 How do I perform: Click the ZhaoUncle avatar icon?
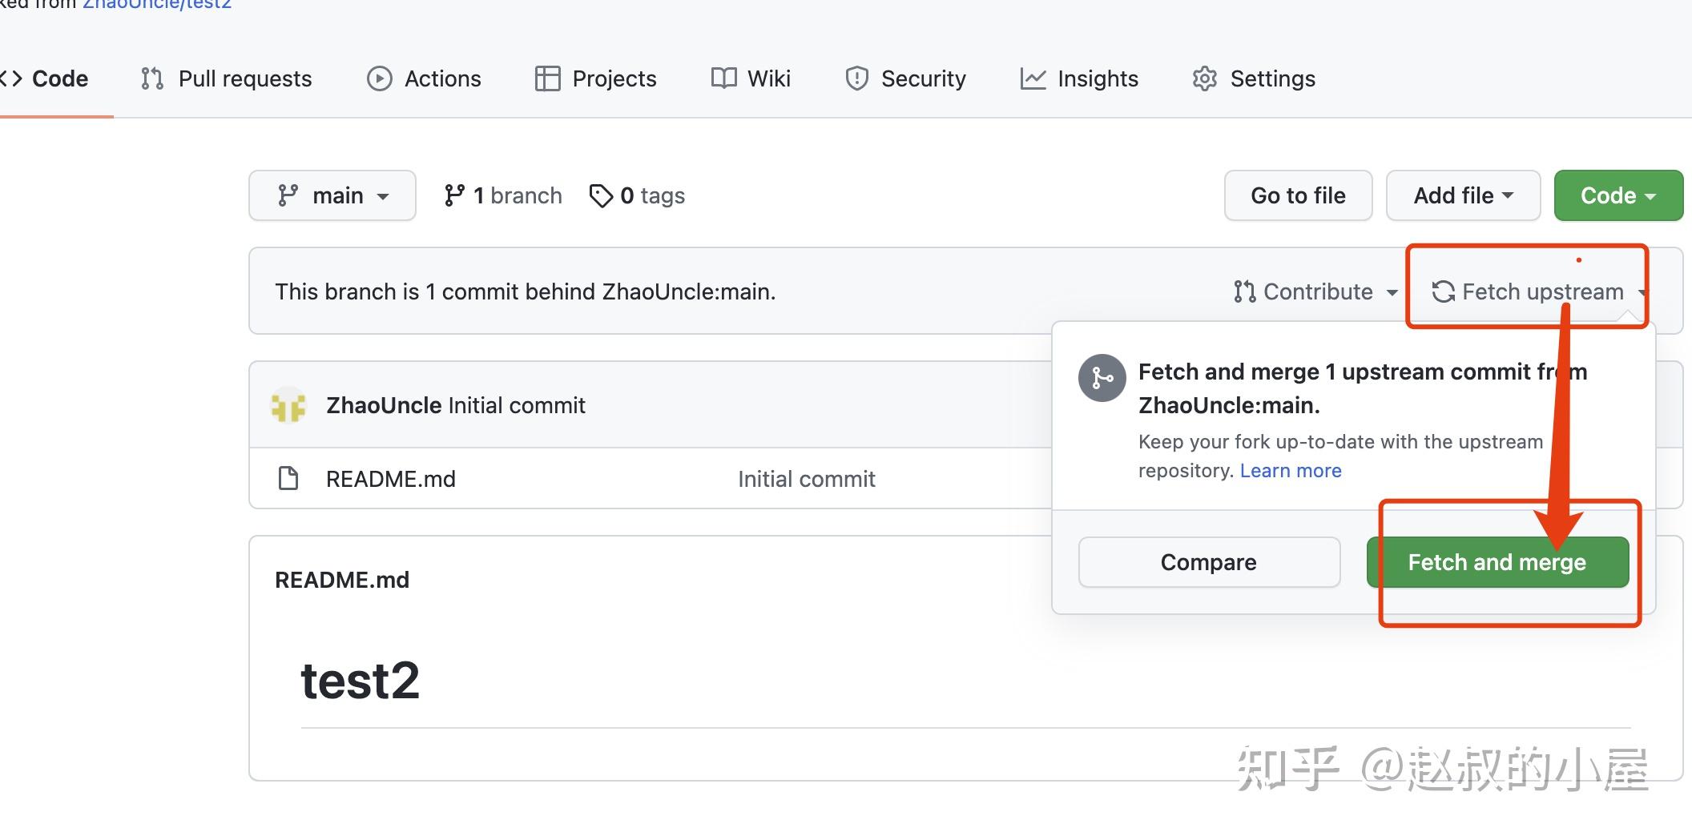pyautogui.click(x=288, y=406)
